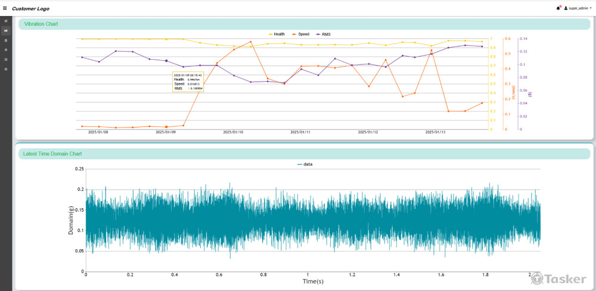Open notifications bell in top bar

pos(558,8)
